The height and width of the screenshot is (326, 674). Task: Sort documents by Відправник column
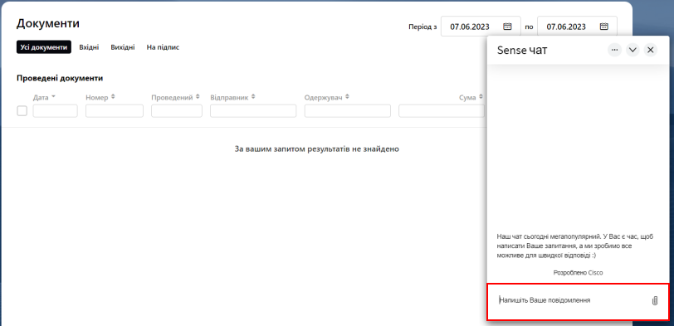(232, 98)
